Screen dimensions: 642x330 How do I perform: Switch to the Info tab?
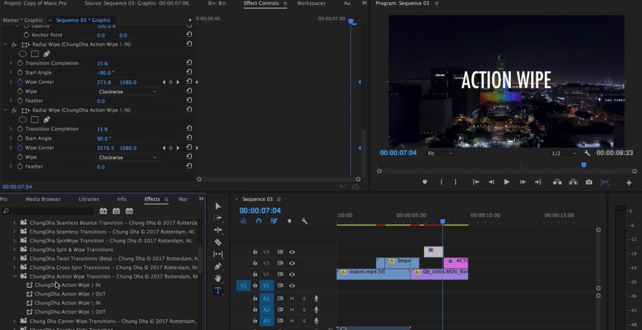point(122,199)
